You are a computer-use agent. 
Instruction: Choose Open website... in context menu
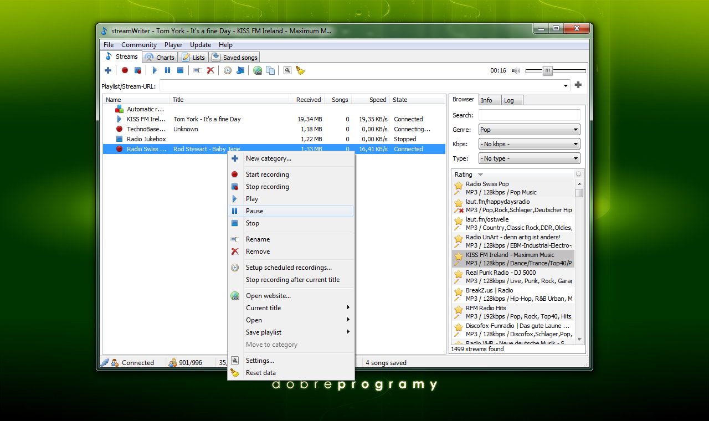[291, 296]
